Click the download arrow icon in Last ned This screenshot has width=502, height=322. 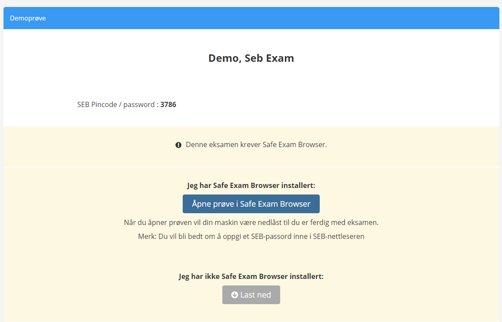coord(234,295)
